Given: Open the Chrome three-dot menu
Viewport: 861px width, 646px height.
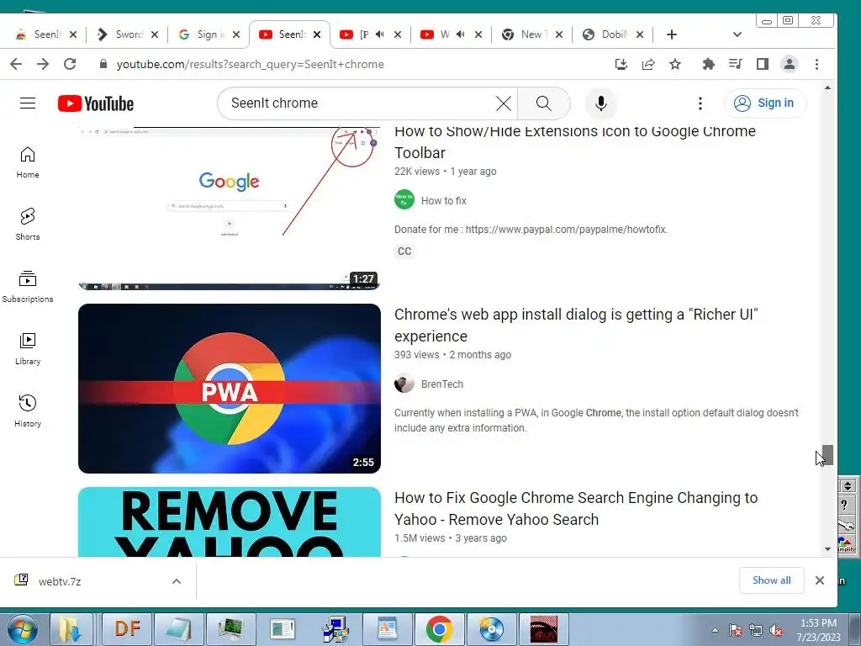Looking at the screenshot, I should pos(816,64).
